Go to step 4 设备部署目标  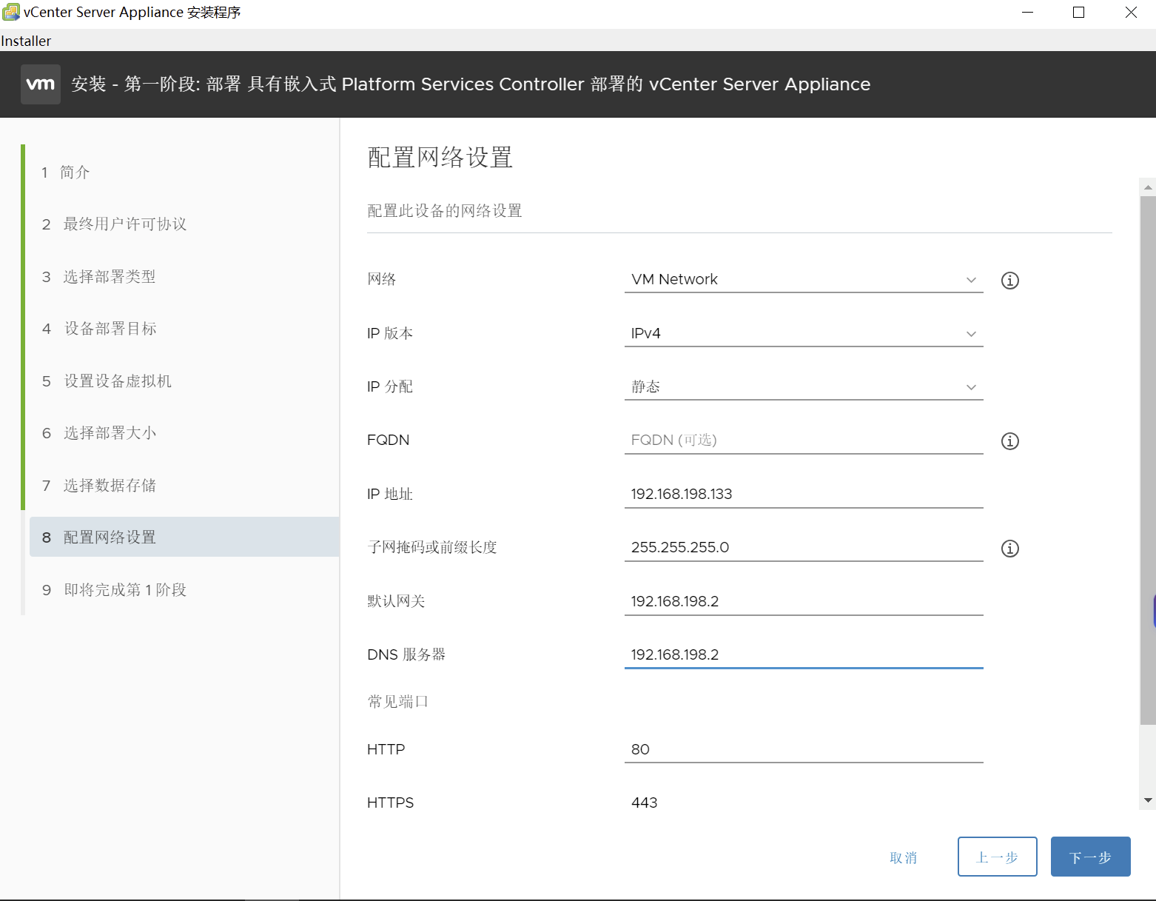point(99,328)
